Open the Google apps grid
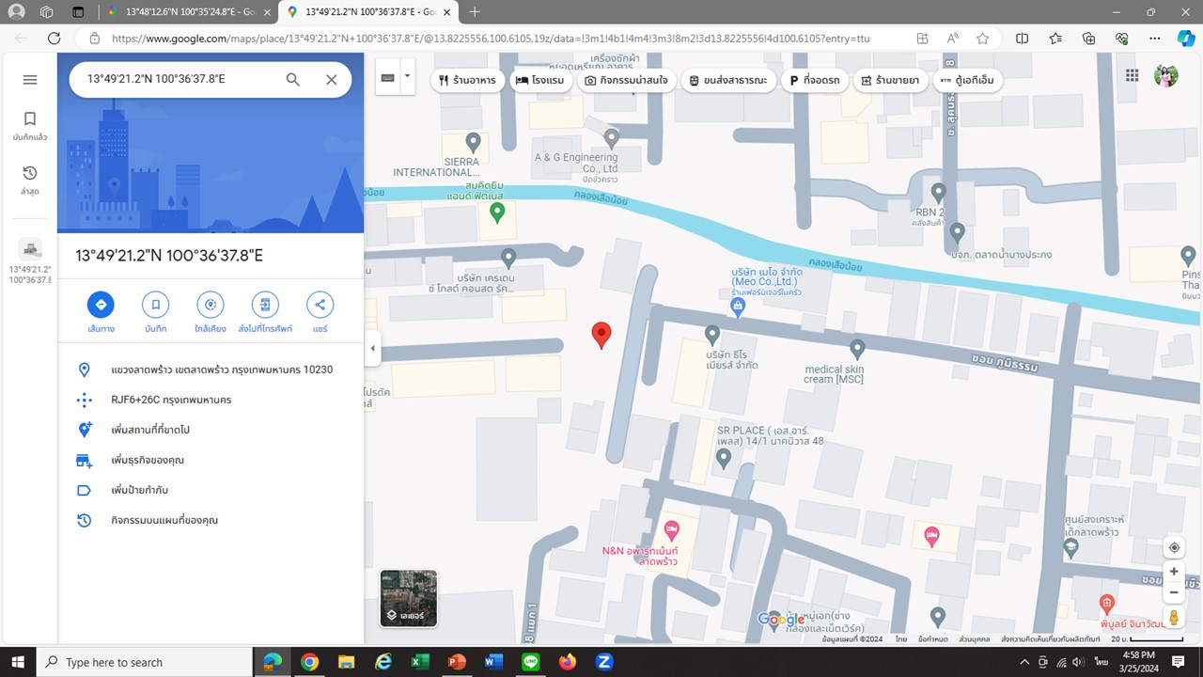1203x677 pixels. coord(1132,76)
